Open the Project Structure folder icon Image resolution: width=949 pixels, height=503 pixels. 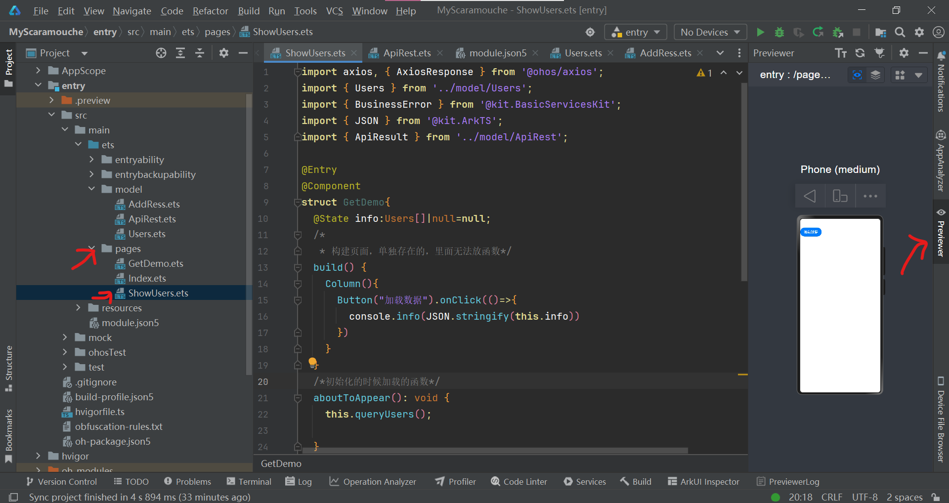880,32
